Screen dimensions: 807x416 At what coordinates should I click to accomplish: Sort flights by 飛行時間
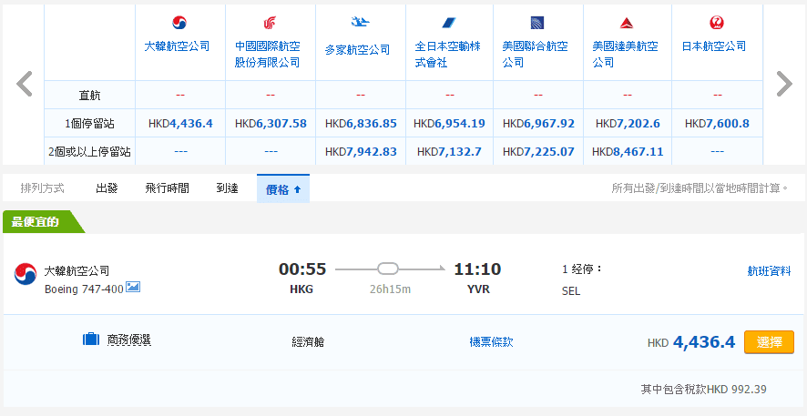tap(167, 188)
